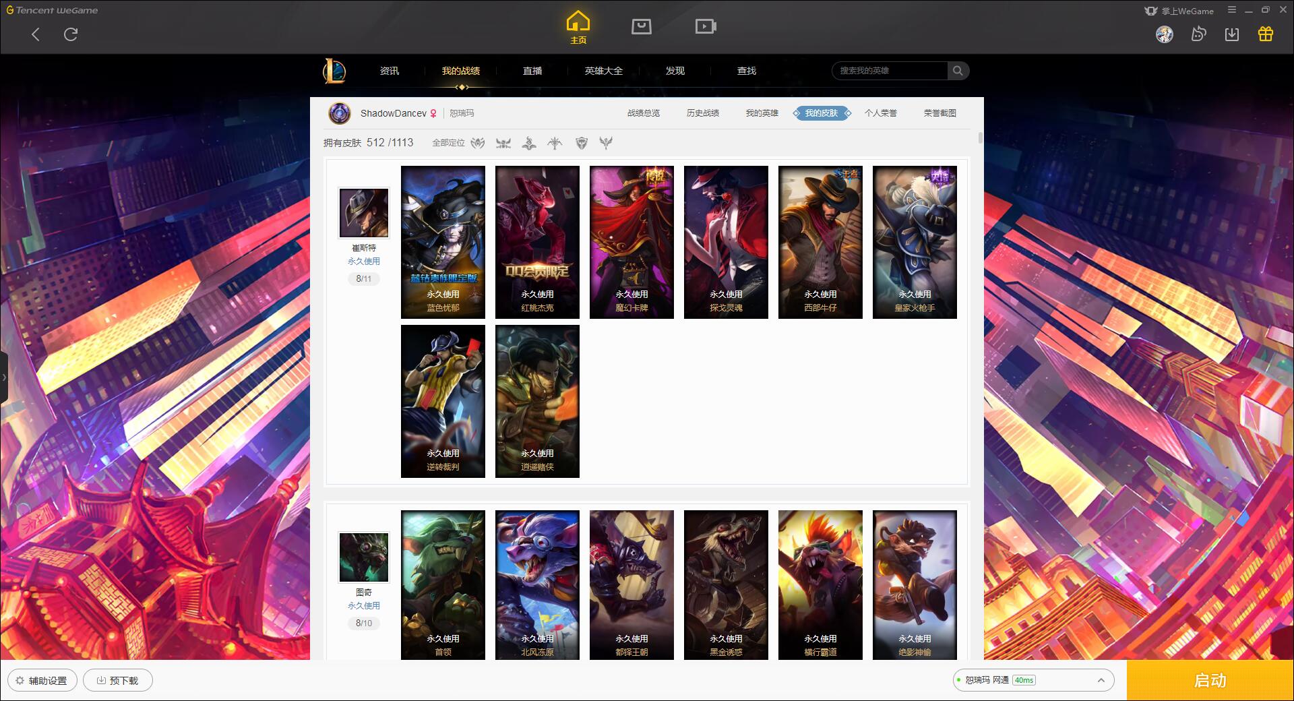This screenshot has height=701, width=1294.
Task: Open 逆转裁判 skin card
Action: point(443,401)
